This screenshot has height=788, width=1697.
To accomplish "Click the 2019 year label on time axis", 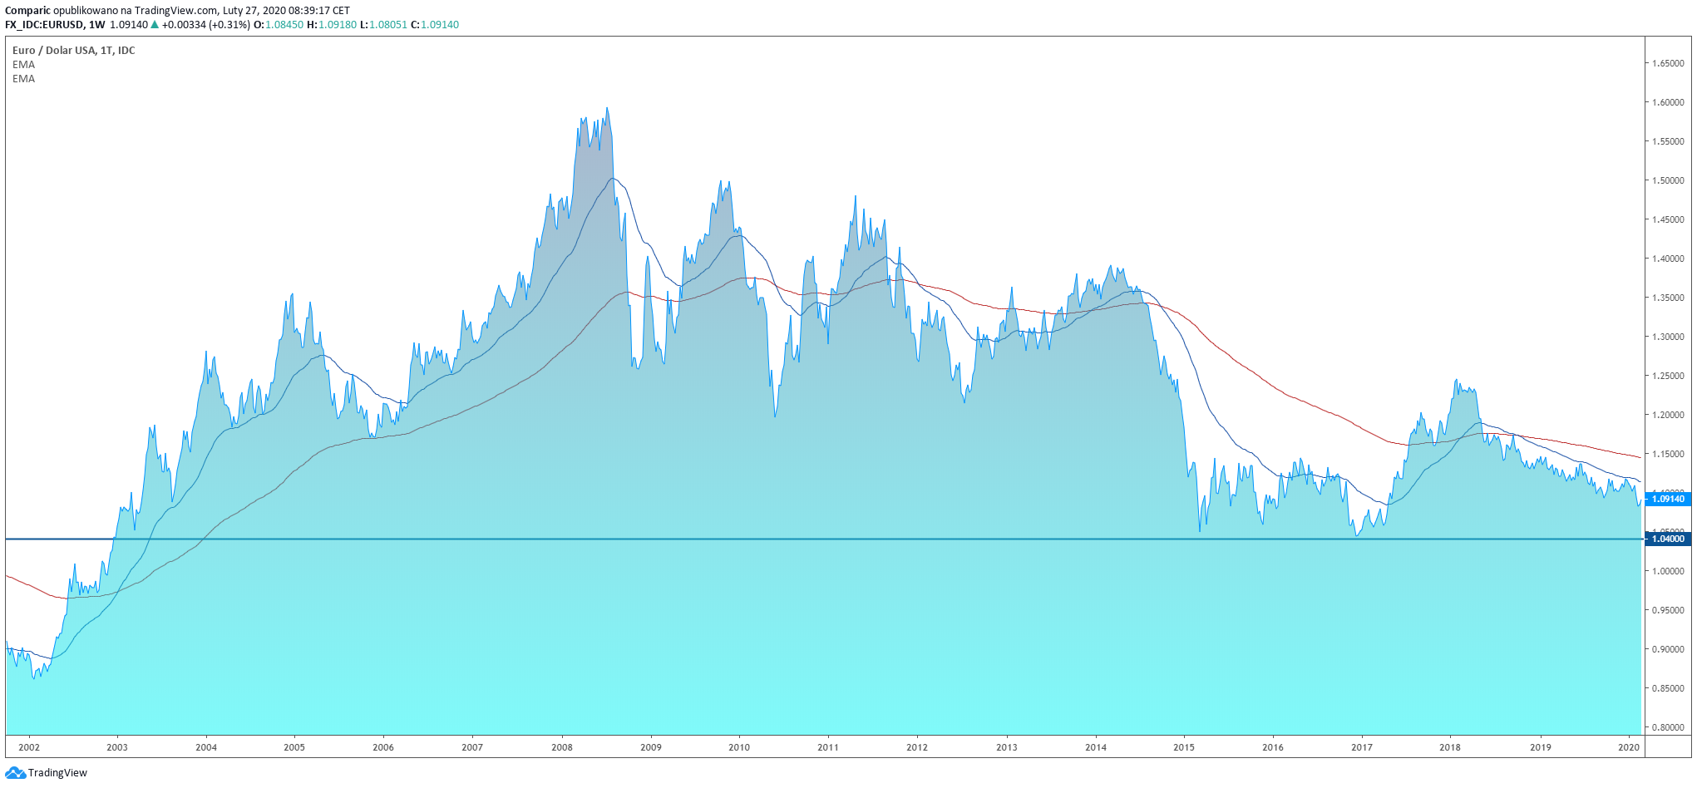I will click(1541, 747).
